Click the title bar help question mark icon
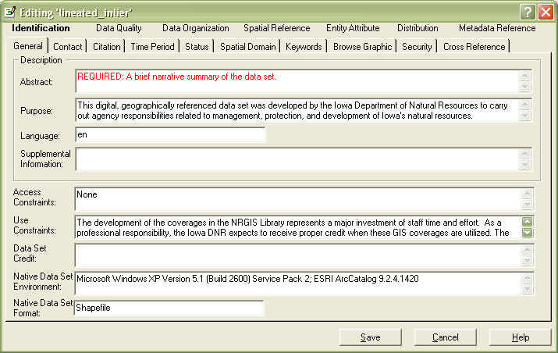Viewport: 558px width, 353px height. (x=528, y=11)
